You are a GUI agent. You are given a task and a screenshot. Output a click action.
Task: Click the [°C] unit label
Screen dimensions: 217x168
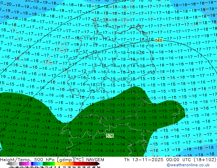tap(79, 160)
